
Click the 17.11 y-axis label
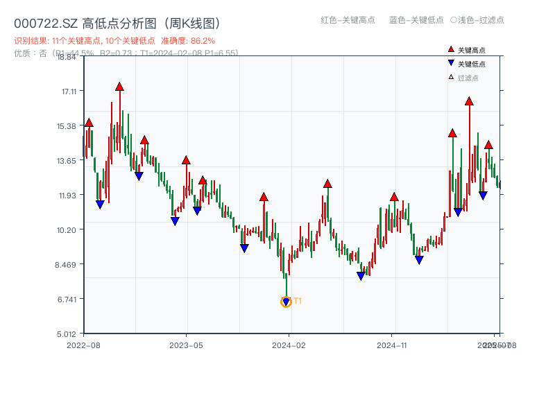coord(69,92)
